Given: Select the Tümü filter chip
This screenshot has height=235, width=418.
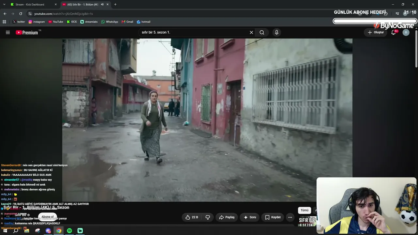Looking at the screenshot, I should click(x=304, y=210).
